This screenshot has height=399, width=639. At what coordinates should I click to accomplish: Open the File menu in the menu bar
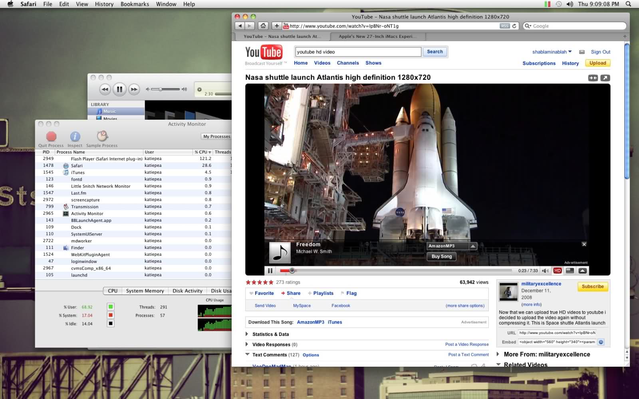click(48, 4)
